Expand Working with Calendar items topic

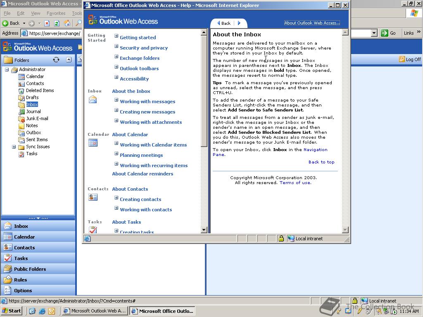(x=116, y=143)
